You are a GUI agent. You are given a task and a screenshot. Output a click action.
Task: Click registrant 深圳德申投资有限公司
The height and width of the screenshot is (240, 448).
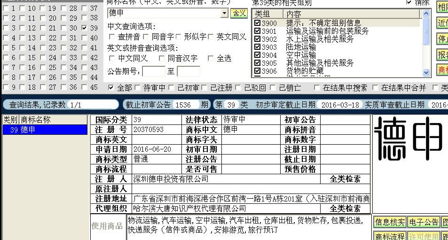click(171, 179)
